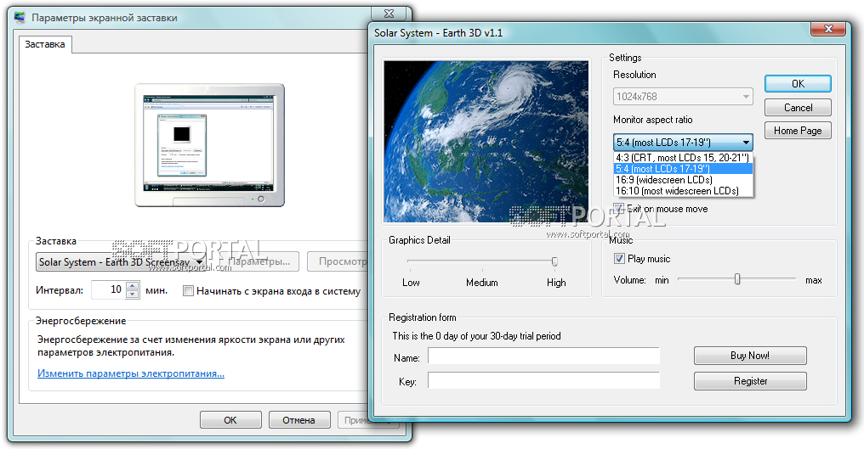Click the Параметры... button
This screenshot has width=864, height=449.
[259, 262]
